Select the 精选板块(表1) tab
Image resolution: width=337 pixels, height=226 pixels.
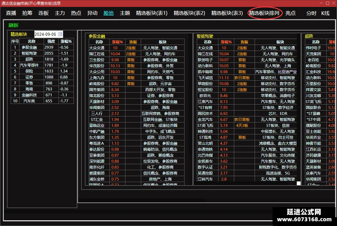point(152,13)
